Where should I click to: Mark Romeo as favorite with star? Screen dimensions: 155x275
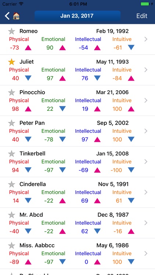coord(12,31)
